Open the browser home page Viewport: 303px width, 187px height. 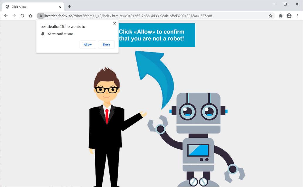[x=31, y=16]
